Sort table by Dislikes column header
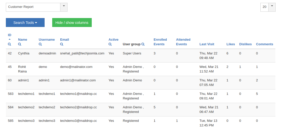The height and width of the screenshot is (133, 281). [245, 44]
